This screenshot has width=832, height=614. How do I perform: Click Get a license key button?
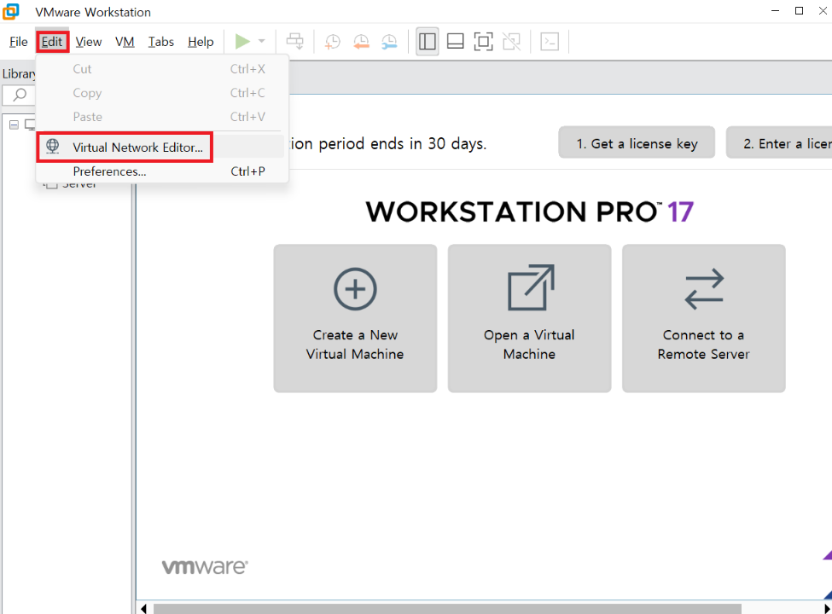coord(637,143)
